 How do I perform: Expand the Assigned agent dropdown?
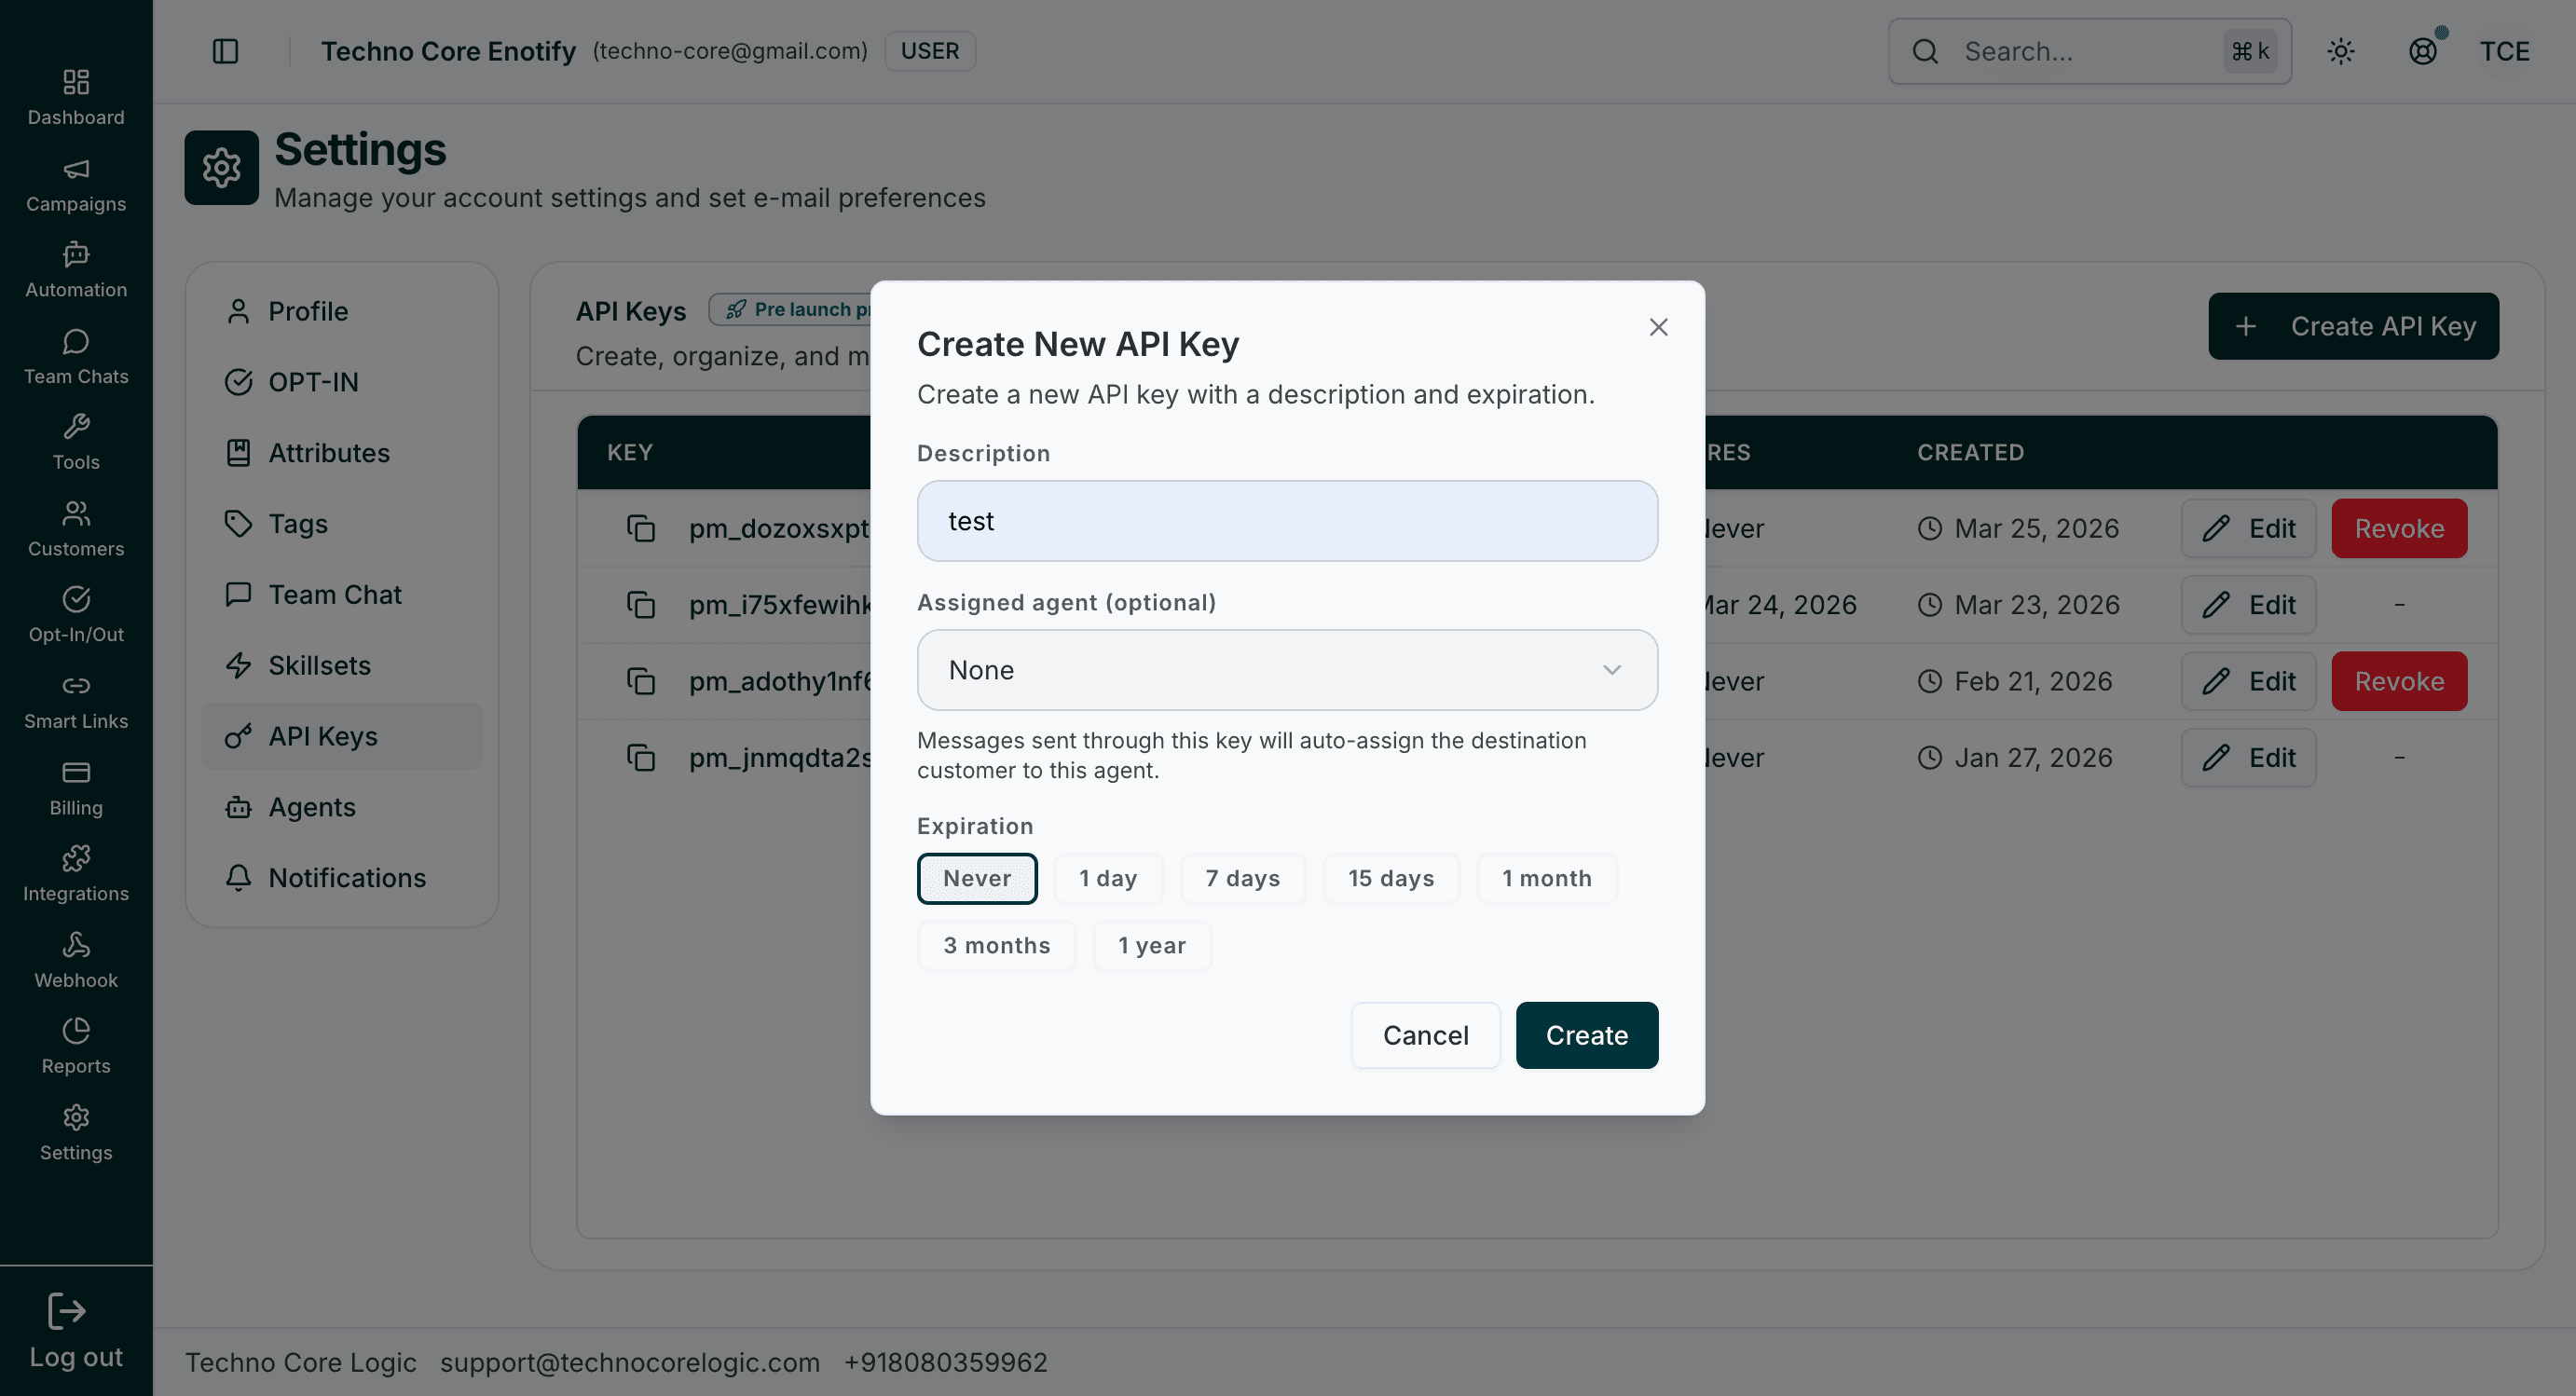pos(1287,670)
